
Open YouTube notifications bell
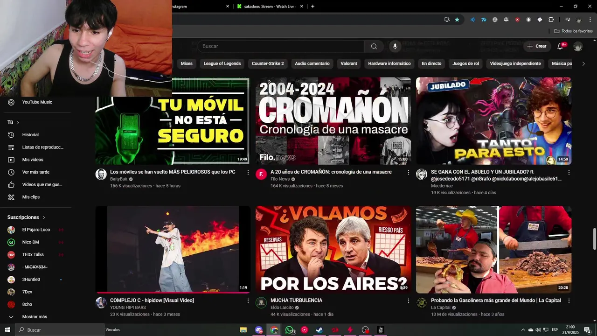[x=561, y=46]
